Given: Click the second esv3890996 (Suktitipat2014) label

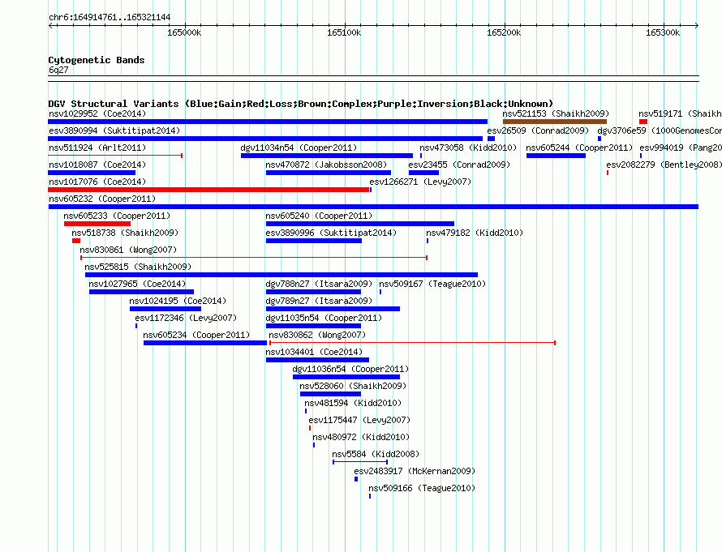Looking at the screenshot, I should pos(331,233).
